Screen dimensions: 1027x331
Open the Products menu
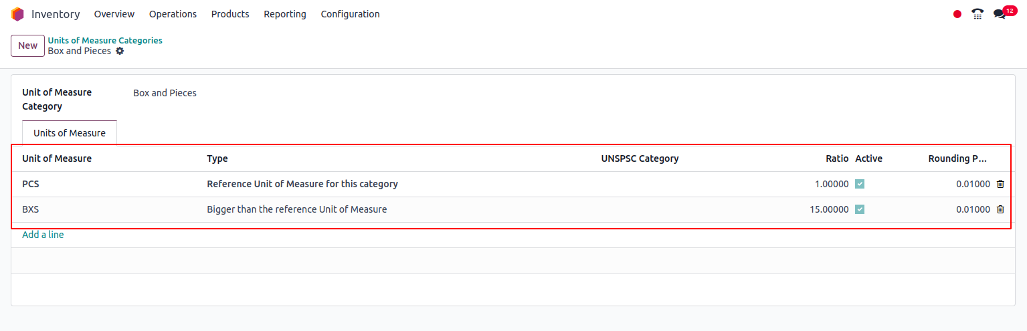pyautogui.click(x=230, y=14)
